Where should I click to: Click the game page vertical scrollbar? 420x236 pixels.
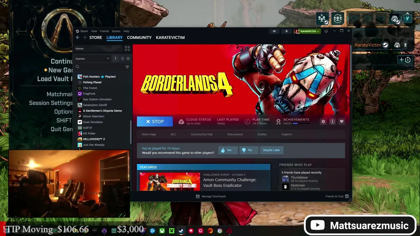coord(351,69)
